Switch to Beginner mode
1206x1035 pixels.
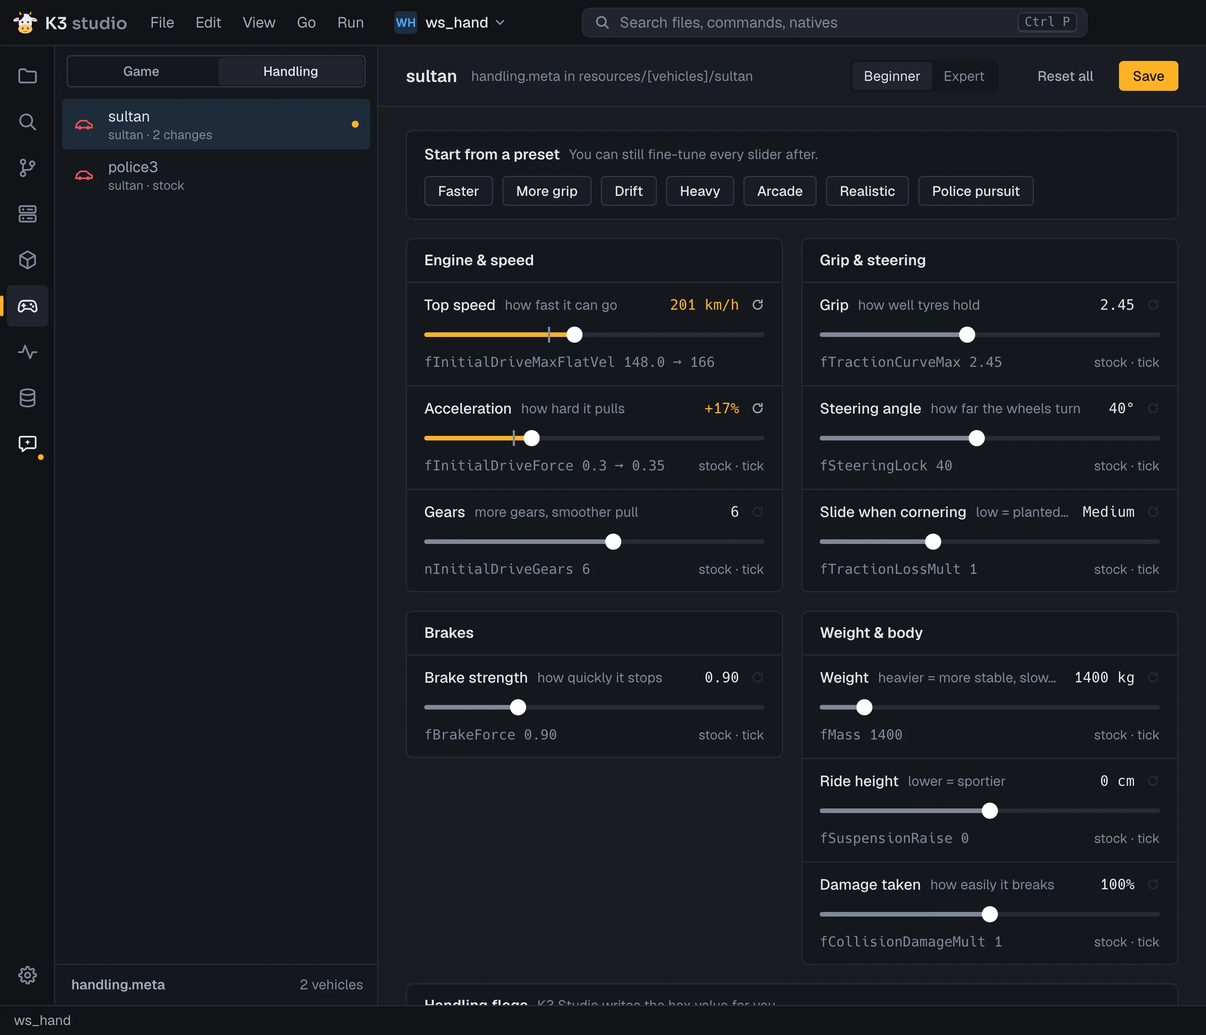(892, 76)
